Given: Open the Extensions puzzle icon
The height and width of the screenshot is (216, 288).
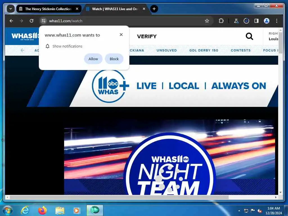Looking at the screenshot, I should tap(221, 21).
